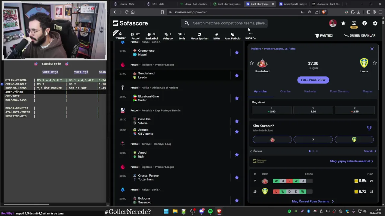Viewport: 385px width, 216px height.
Task: Open Maçı yapay zeka ile analiz et
Action: tap(351, 161)
